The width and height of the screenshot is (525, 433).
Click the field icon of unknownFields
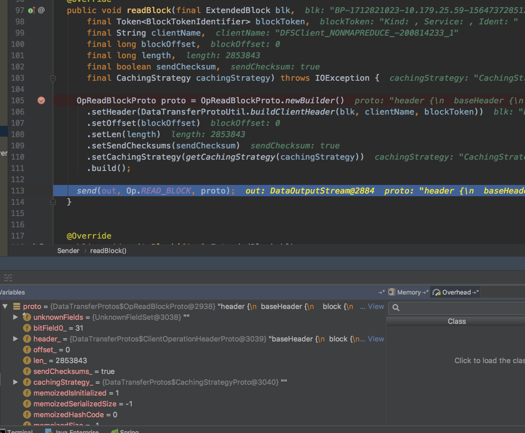click(x=27, y=317)
